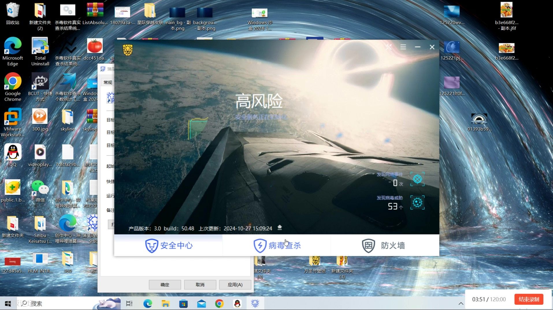The height and width of the screenshot is (310, 553).
Task: Click the 高风险 status heading
Action: 259,101
